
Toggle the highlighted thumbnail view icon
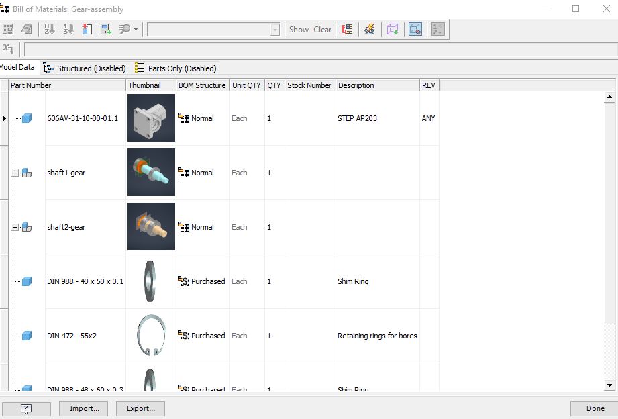pyautogui.click(x=415, y=29)
